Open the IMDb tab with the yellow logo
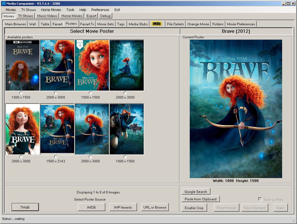The width and height of the screenshot is (297, 224). point(156,24)
